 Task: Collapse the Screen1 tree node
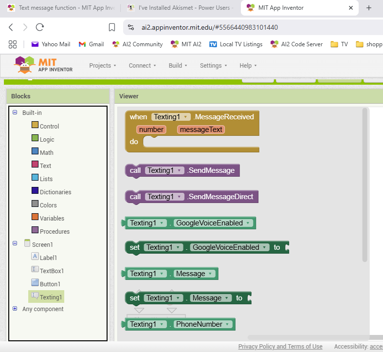tap(15, 243)
